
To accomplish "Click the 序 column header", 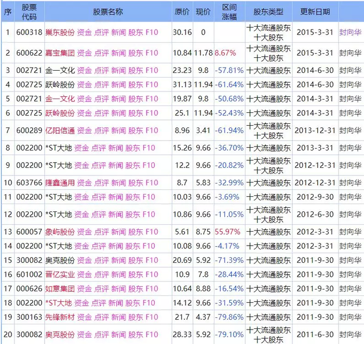I will 8,12.
